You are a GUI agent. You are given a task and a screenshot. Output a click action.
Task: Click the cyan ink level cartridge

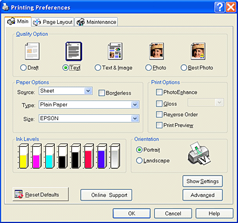click(49, 156)
